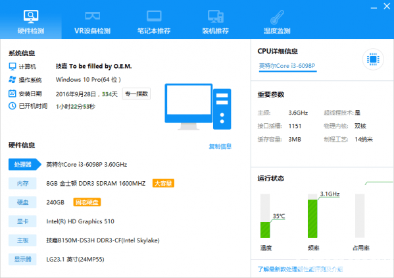Select the 内存 memory category
394x278 pixels.
click(22, 183)
